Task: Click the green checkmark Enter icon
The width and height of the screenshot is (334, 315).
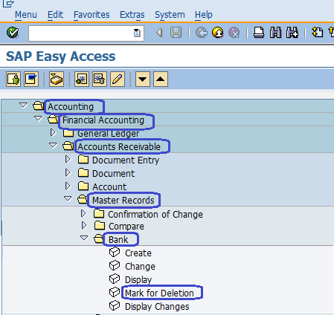Action: (x=13, y=33)
